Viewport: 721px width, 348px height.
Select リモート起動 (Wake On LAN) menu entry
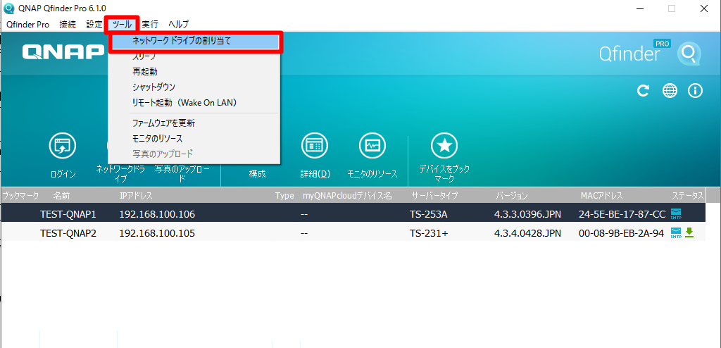pos(184,103)
